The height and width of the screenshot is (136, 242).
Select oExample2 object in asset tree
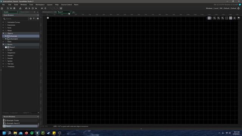pyautogui.click(x=21, y=39)
